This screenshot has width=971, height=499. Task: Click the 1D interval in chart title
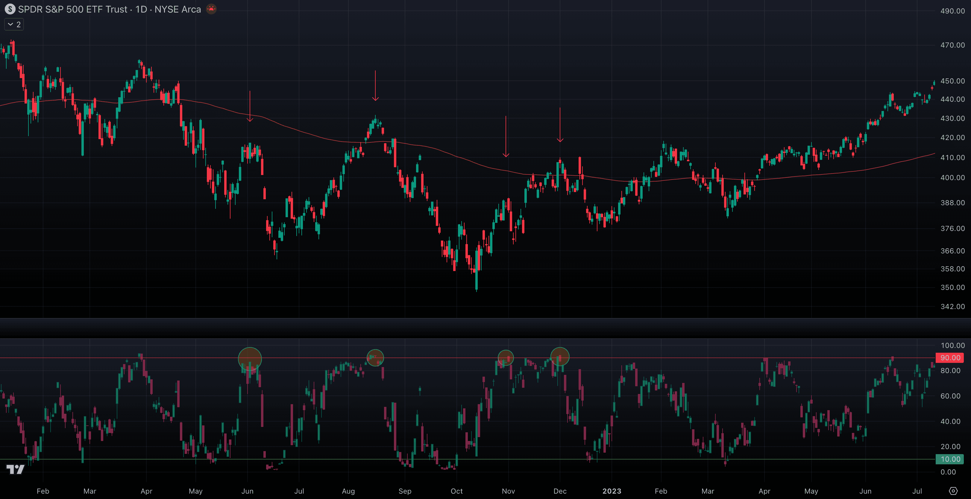tap(141, 9)
